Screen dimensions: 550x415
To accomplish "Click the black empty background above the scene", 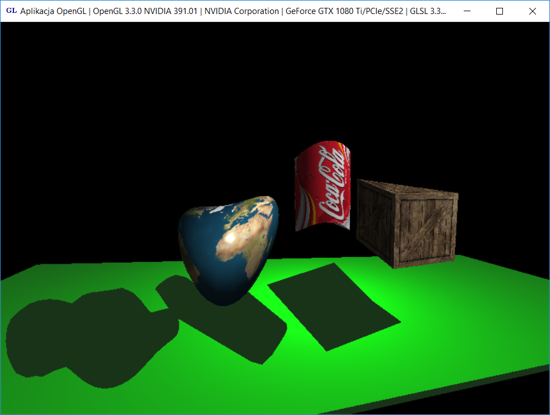I will coord(168,84).
